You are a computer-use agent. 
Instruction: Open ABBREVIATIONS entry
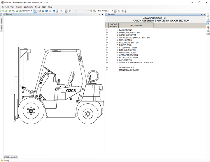pos(126,68)
